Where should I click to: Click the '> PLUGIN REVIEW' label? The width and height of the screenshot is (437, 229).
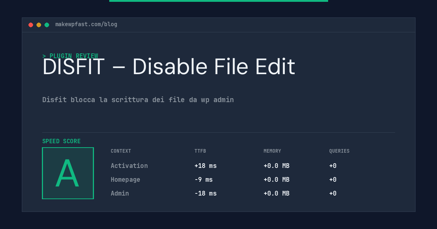70,56
